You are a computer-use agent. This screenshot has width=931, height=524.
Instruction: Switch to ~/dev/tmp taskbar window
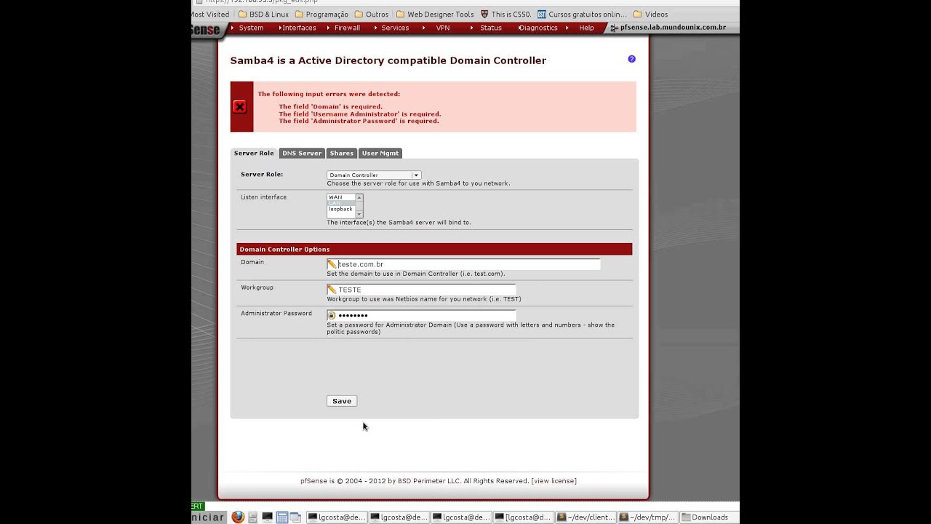pyautogui.click(x=647, y=517)
